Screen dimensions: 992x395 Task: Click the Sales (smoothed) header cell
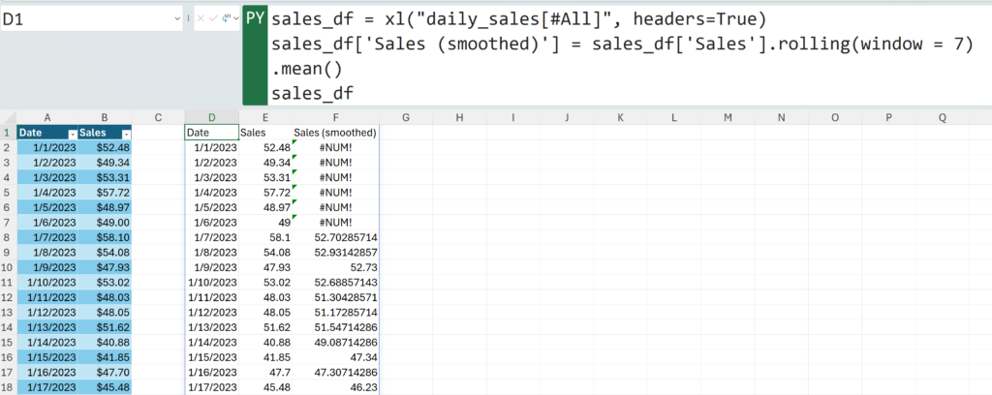coord(335,133)
